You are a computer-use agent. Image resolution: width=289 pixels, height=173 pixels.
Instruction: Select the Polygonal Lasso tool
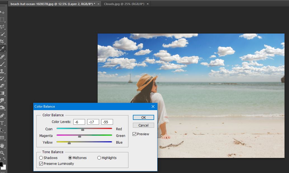2,27
